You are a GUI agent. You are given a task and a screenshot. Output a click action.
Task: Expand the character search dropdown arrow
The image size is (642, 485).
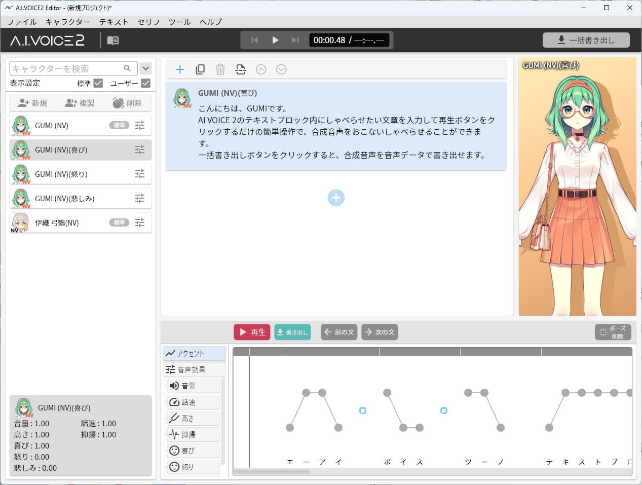145,68
